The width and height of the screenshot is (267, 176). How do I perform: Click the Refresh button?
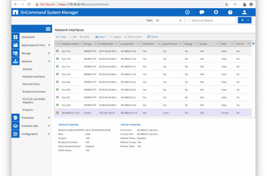[x=153, y=37]
